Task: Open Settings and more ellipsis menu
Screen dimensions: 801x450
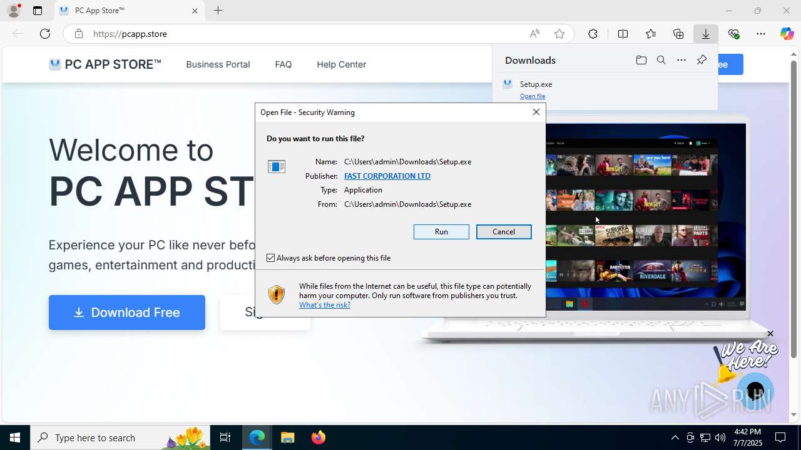Action: pyautogui.click(x=761, y=34)
